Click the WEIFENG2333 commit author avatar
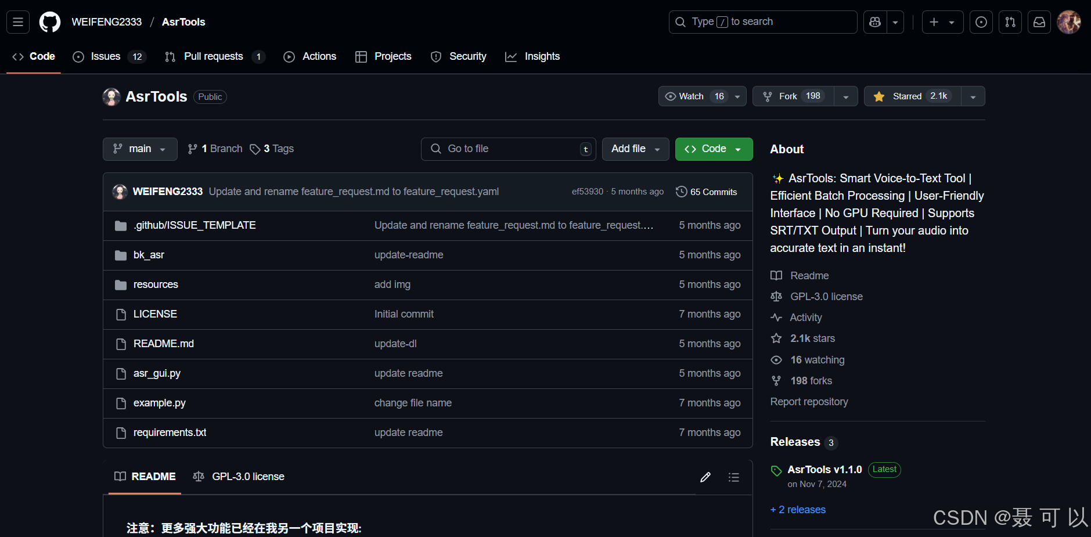 point(120,192)
